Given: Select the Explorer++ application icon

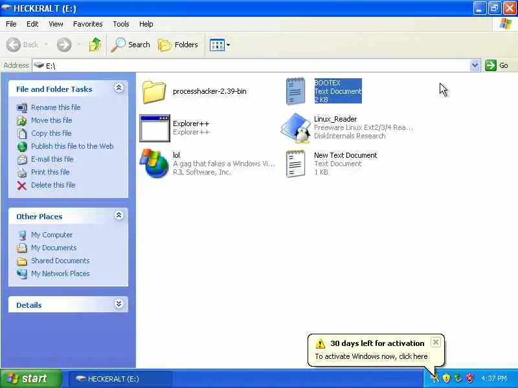Looking at the screenshot, I should pyautogui.click(x=155, y=128).
